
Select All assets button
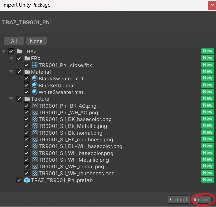(x=14, y=41)
